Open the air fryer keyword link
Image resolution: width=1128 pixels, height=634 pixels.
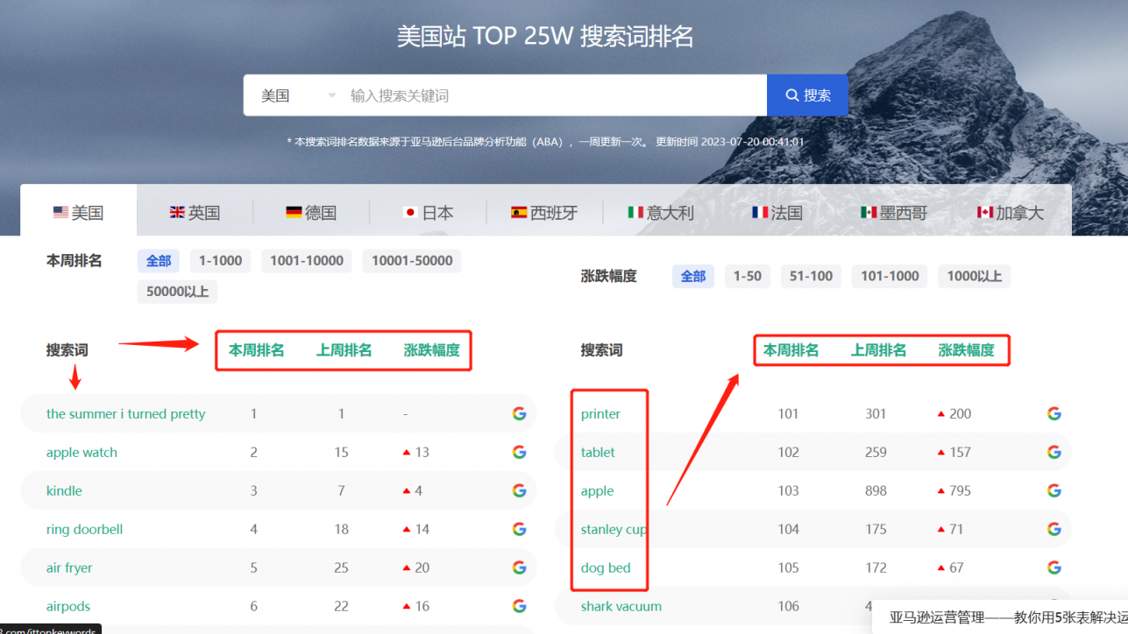tap(69, 567)
